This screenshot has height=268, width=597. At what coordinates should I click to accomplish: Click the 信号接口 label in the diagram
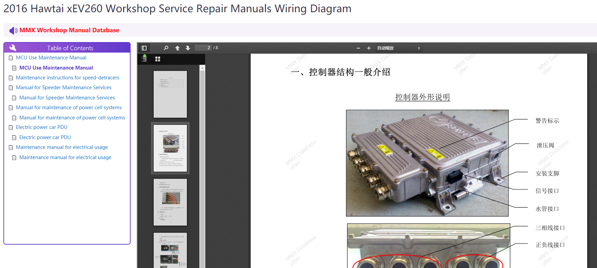[x=547, y=191]
